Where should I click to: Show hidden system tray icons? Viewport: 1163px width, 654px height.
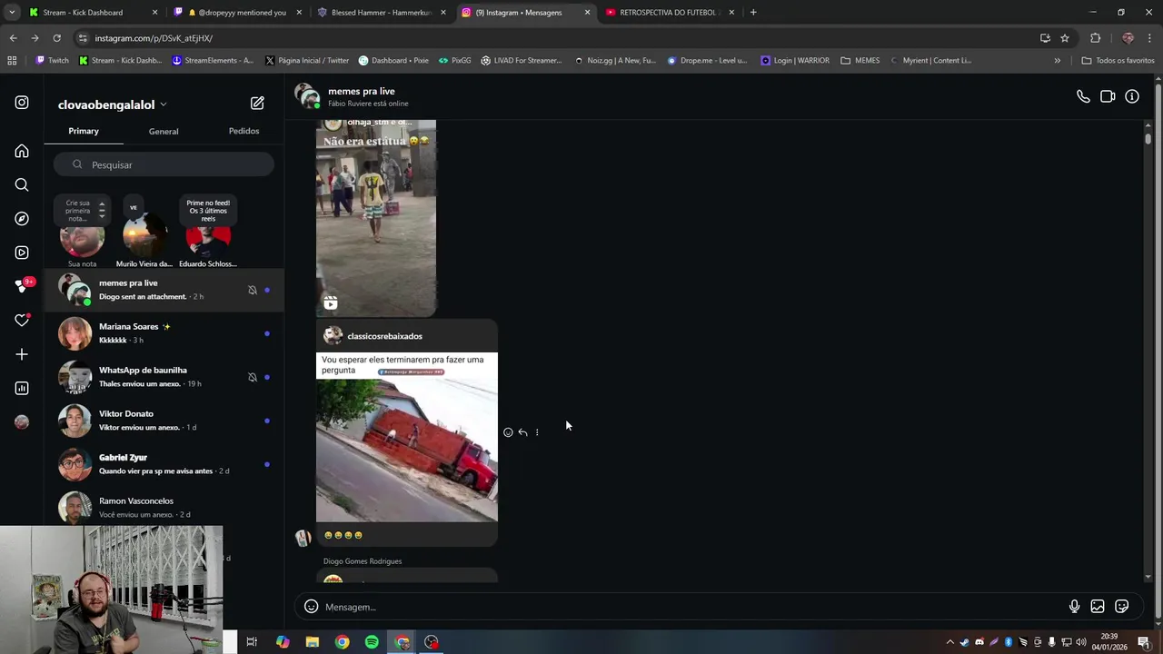tap(949, 642)
